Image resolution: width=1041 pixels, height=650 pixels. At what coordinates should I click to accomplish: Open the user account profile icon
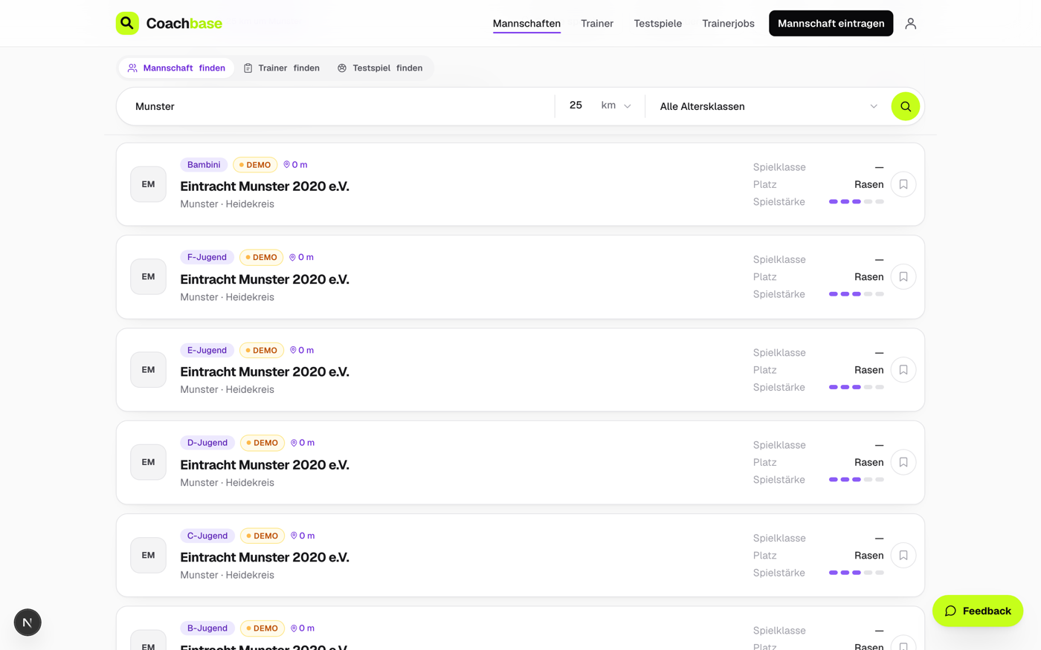click(x=910, y=24)
